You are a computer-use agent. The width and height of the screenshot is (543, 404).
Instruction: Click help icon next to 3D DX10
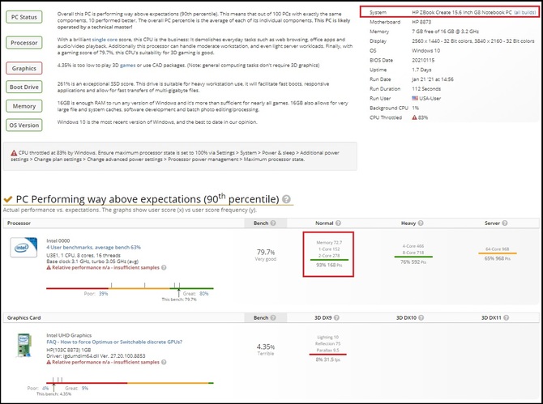tap(421, 317)
